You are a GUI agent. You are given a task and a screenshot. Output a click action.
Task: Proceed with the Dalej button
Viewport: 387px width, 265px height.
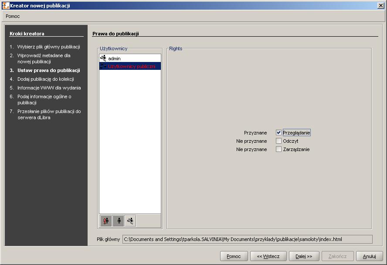(304, 256)
